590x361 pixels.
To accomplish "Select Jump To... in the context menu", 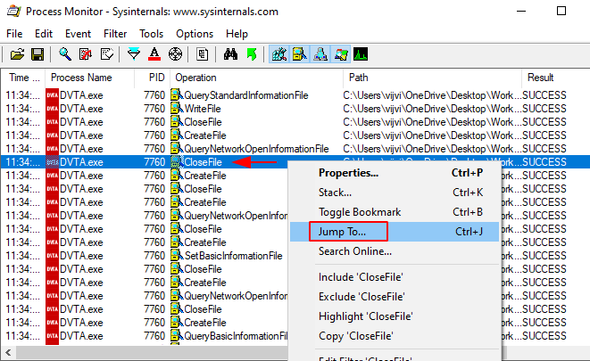I will pos(395,232).
